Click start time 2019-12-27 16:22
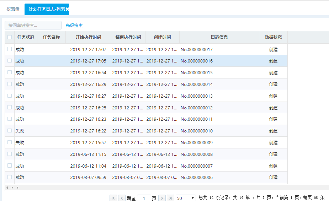Screen dimensions: 329x201 (x=88, y=131)
